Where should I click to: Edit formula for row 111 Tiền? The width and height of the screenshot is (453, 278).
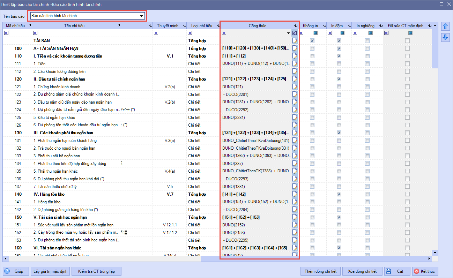(x=295, y=63)
